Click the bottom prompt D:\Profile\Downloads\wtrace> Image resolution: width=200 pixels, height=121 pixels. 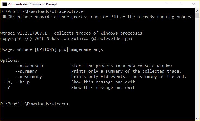(35, 104)
